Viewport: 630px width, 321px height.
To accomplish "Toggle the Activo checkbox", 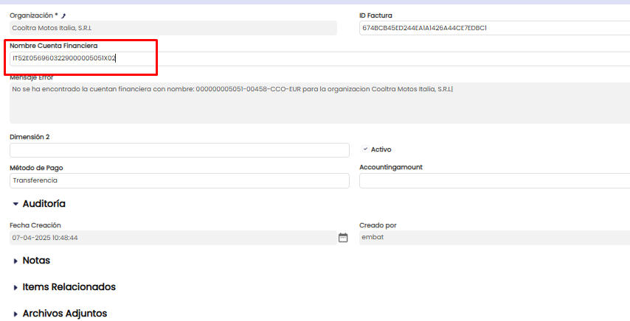I will coord(365,149).
